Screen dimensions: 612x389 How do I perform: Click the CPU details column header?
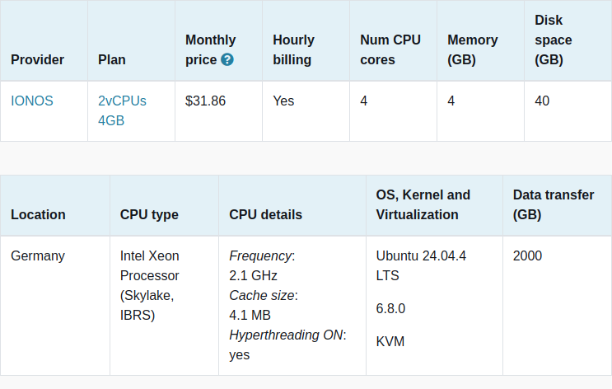click(265, 215)
